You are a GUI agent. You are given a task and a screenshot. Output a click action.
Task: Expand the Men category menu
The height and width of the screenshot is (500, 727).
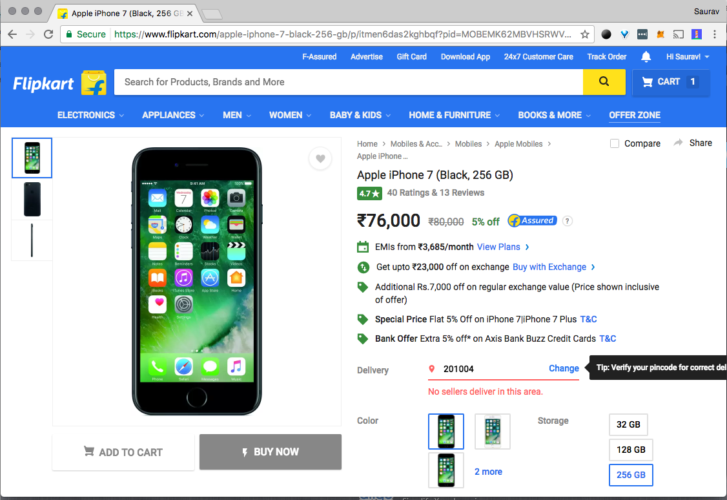[x=236, y=115]
